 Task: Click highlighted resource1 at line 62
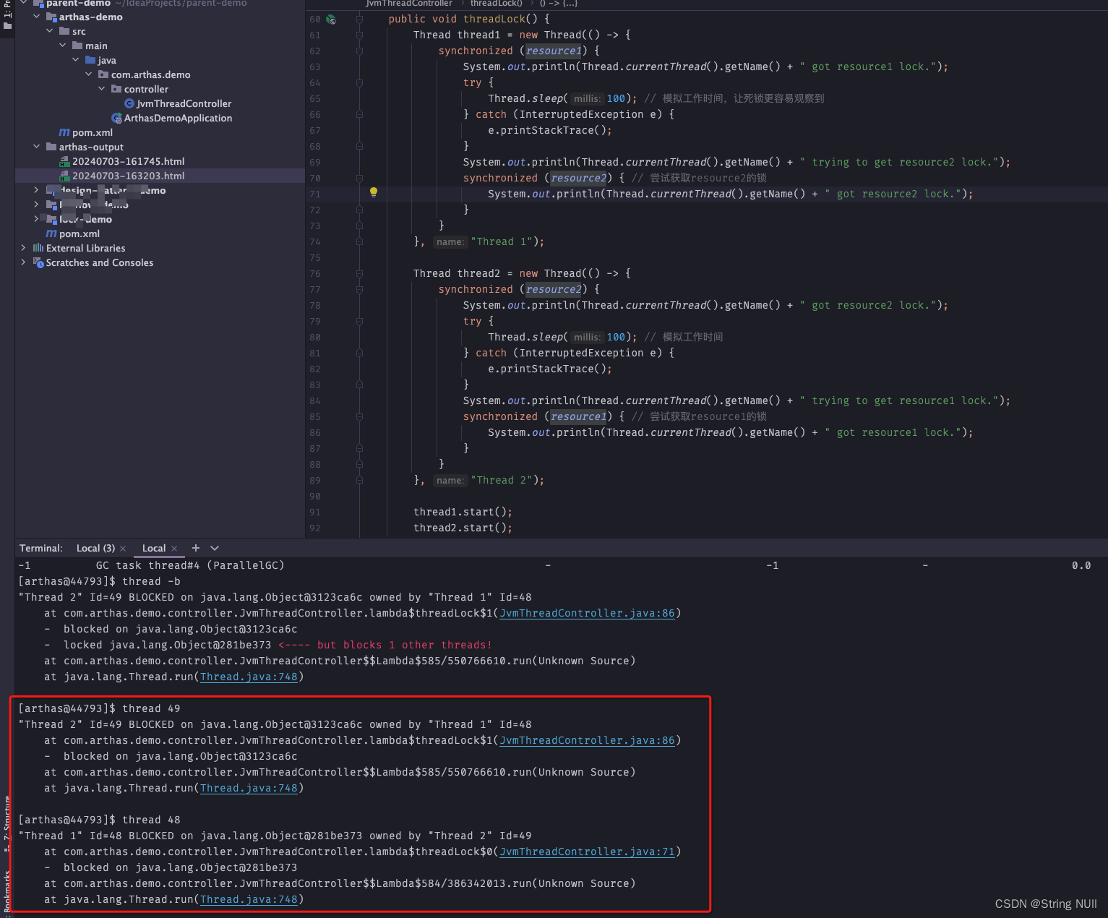click(x=554, y=51)
